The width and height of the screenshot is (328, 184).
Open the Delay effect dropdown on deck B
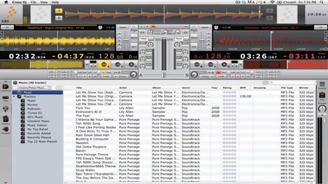(207, 76)
